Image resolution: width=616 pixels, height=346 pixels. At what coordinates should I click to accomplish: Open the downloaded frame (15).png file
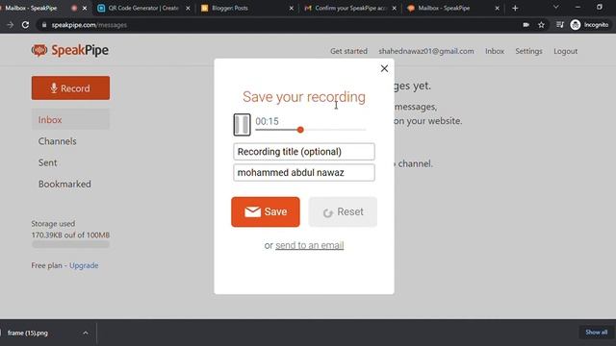pyautogui.click(x=28, y=334)
